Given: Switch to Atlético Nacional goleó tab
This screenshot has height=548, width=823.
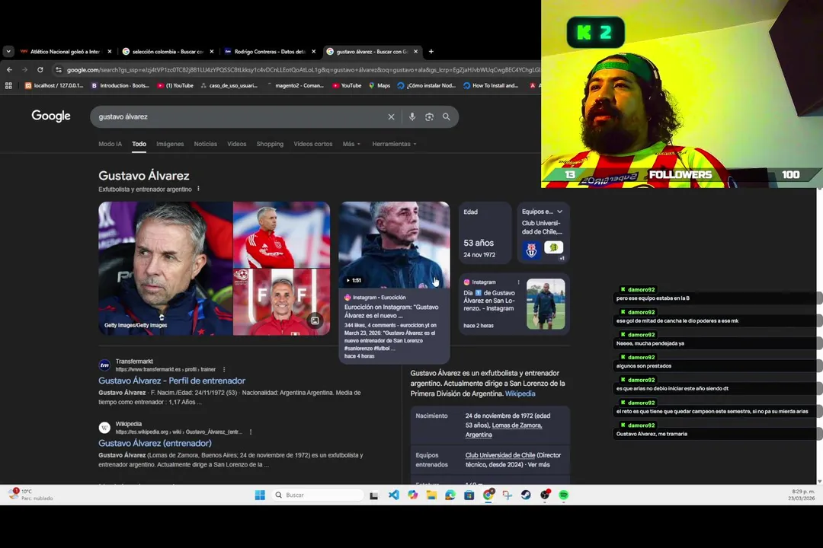Looking at the screenshot, I should 65,52.
